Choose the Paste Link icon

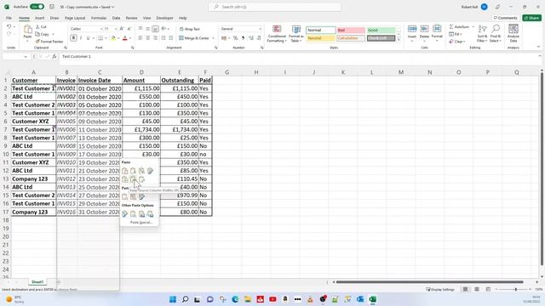coord(133,214)
